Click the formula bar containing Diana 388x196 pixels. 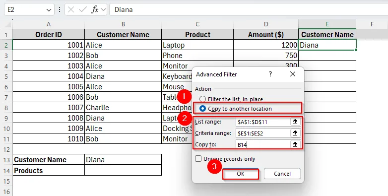pos(249,9)
